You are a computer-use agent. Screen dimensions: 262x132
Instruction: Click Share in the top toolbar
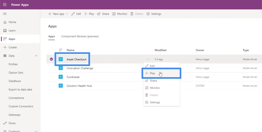[103, 14]
